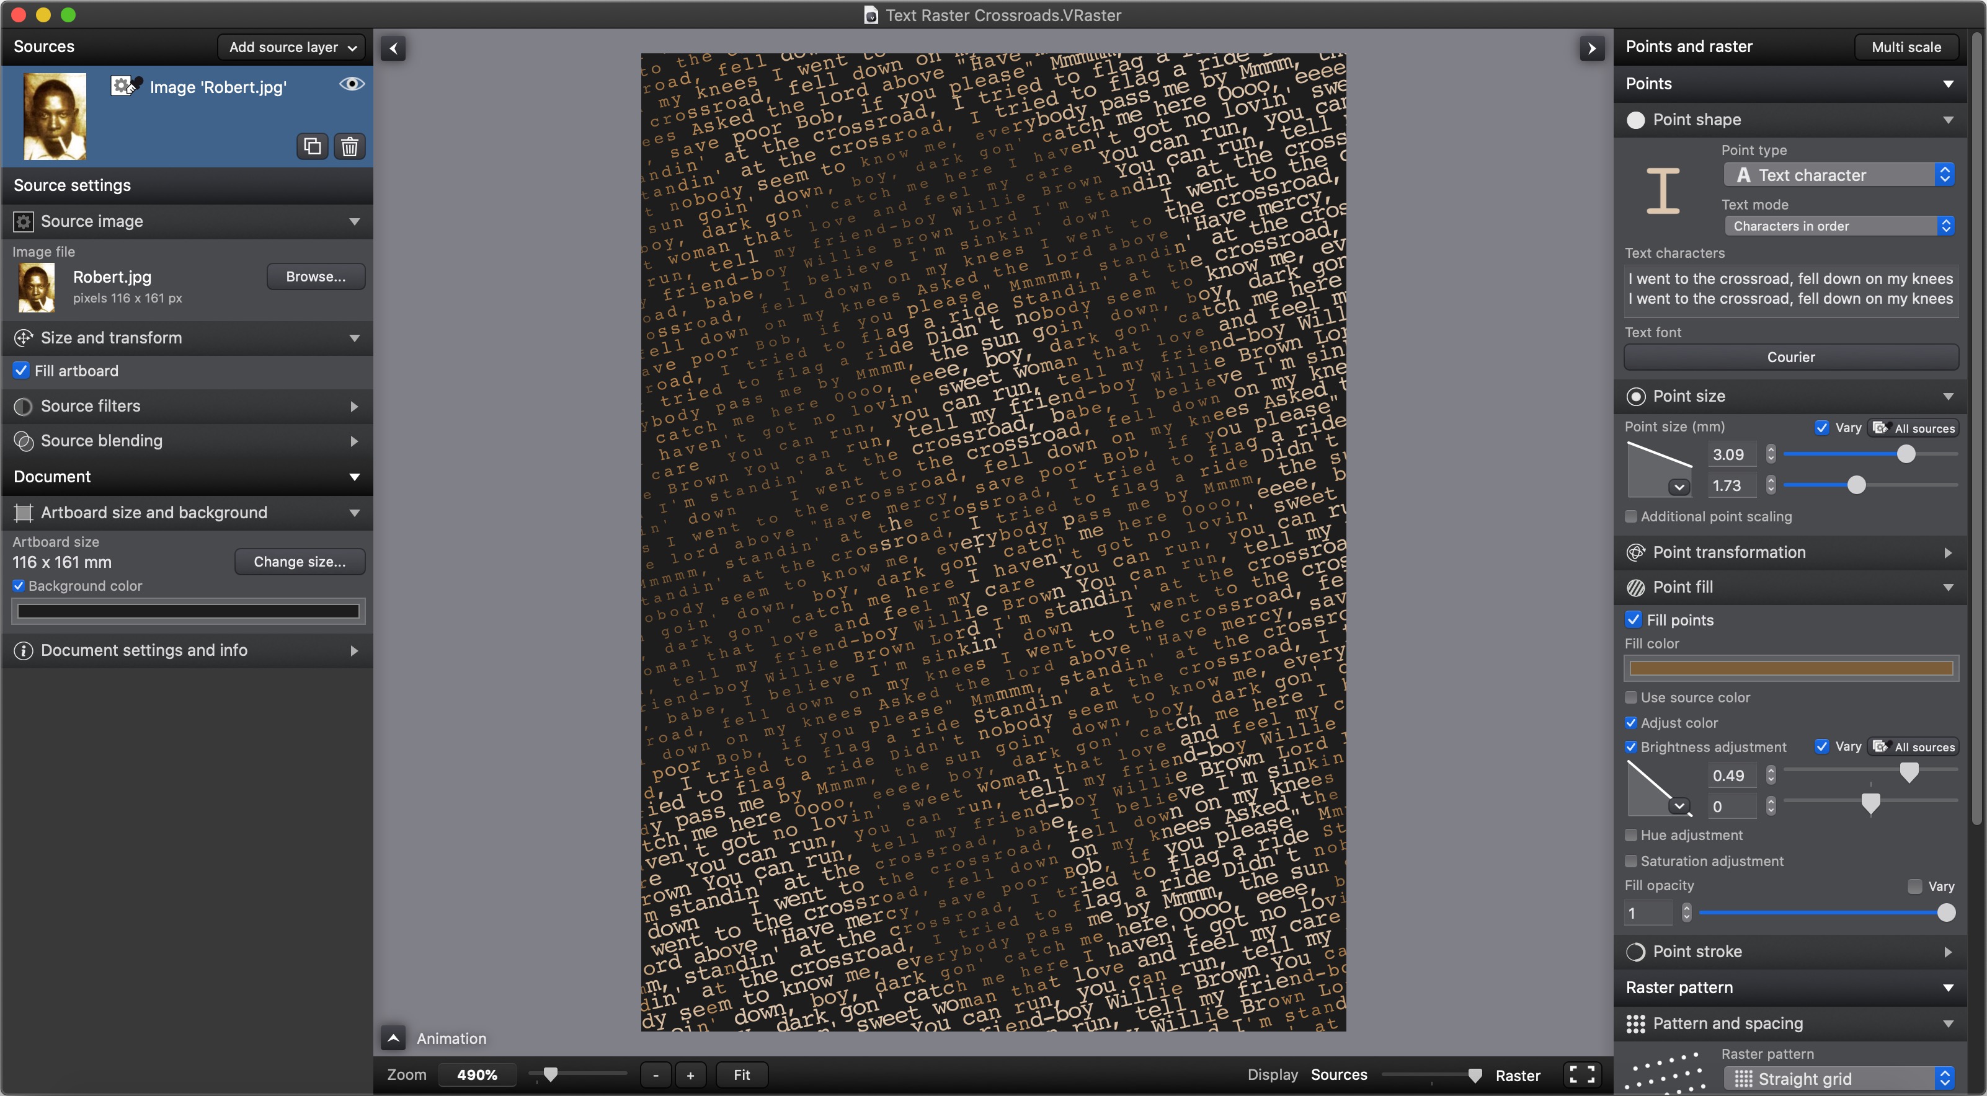The width and height of the screenshot is (1987, 1096).
Task: Collapse the right panel with the arrow icon
Action: (1591, 48)
